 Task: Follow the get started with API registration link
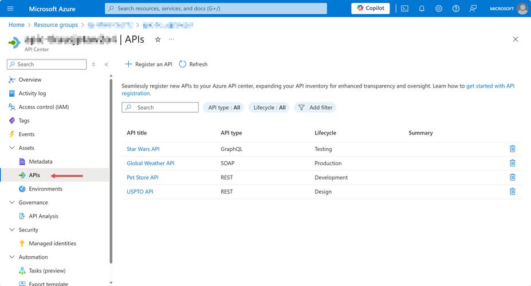490,86
